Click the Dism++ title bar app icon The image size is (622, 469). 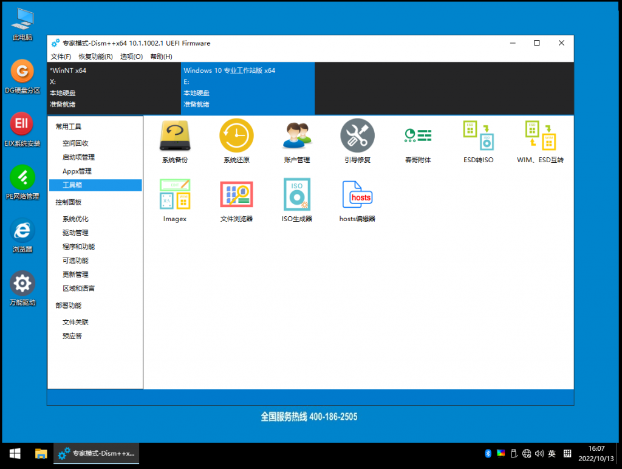[x=55, y=43]
